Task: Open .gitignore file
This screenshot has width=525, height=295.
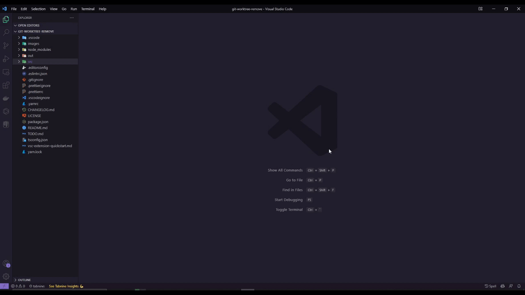Action: tap(45, 79)
